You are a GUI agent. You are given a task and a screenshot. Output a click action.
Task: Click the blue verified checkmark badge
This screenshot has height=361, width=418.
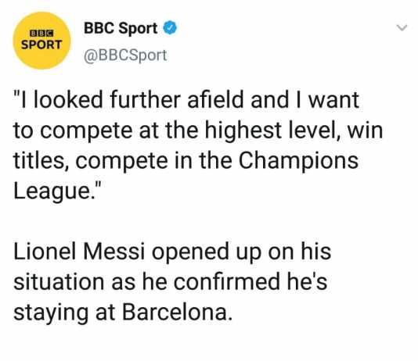click(x=170, y=28)
